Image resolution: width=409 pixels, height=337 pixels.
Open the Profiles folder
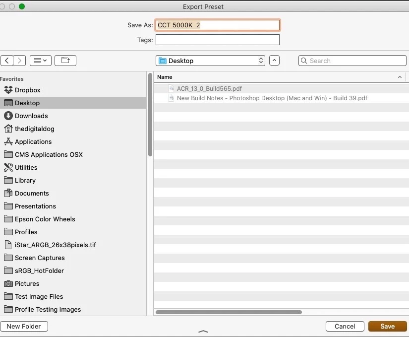pos(73,232)
